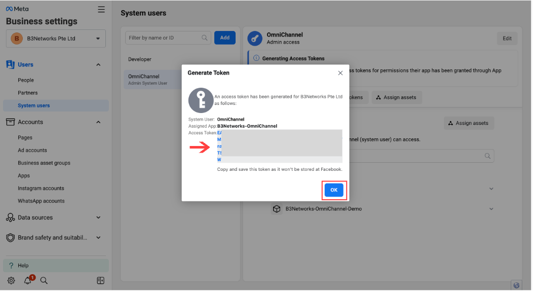The height and width of the screenshot is (292, 533).
Task: Click the assets search field magnifier
Action: click(x=487, y=156)
